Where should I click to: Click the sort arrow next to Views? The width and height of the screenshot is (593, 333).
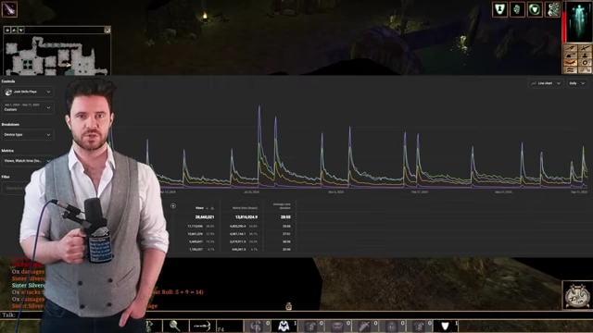point(207,208)
